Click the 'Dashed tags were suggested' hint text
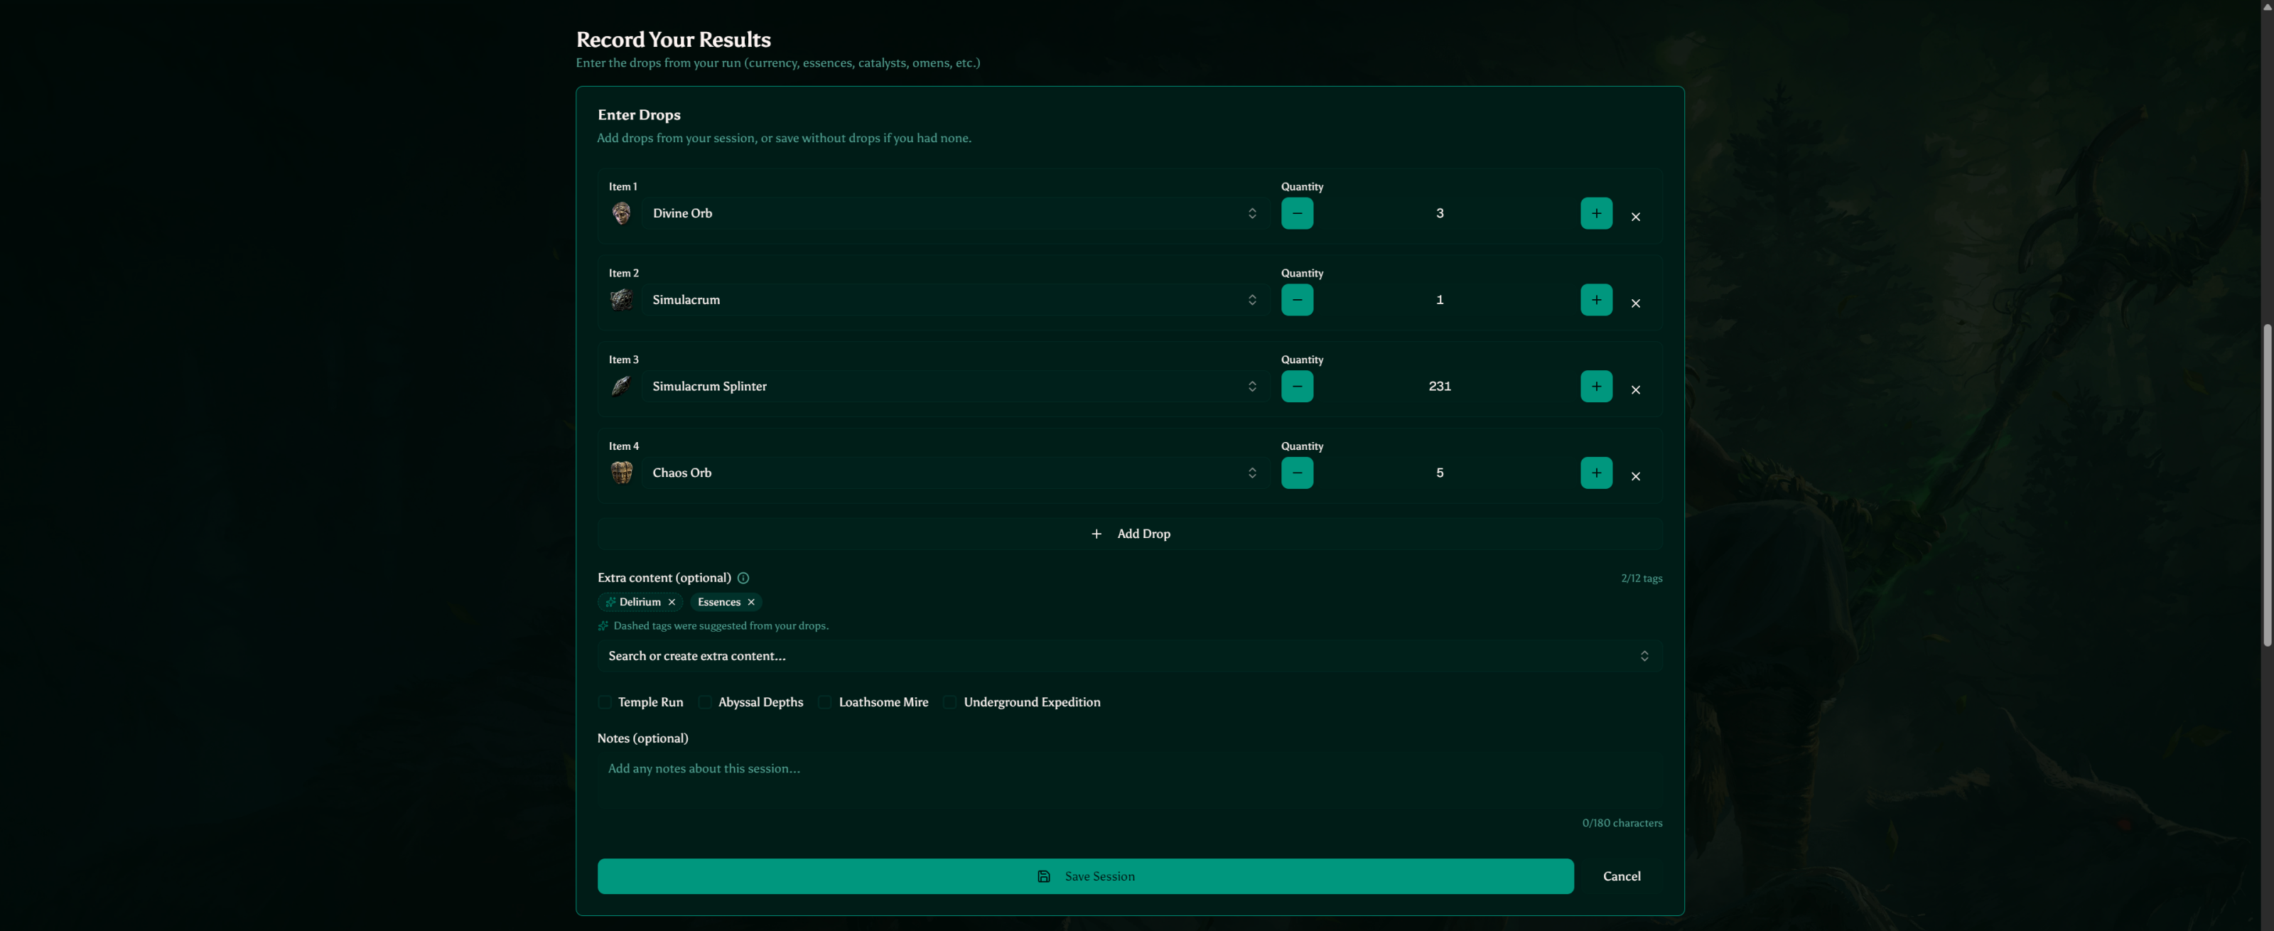Screen dimensions: 2274x931 point(721,625)
